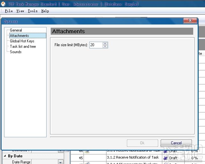Screen dimensions: 205x164
Task: Click the Date Range filter label
Action: 21,162
